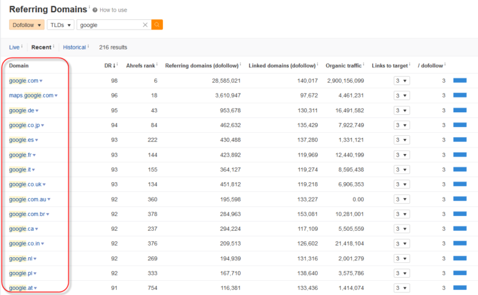The width and height of the screenshot is (478, 295).
Task: Open links to target dropdown for google.pl
Action: tap(402, 273)
